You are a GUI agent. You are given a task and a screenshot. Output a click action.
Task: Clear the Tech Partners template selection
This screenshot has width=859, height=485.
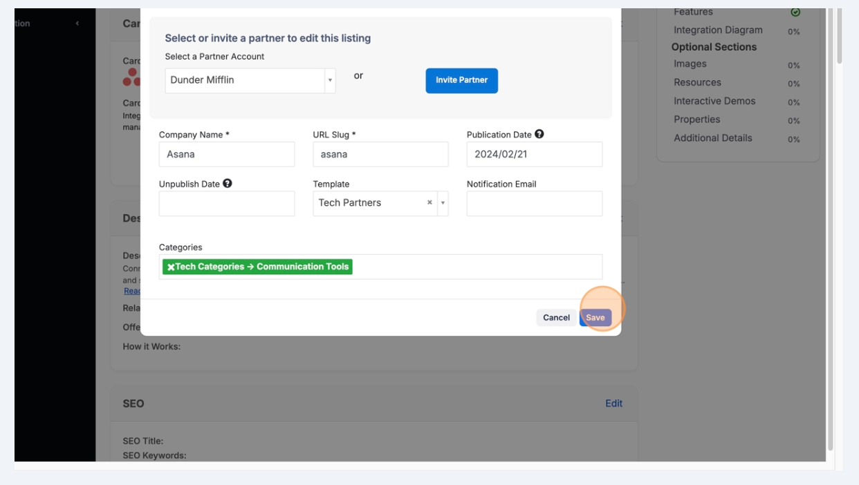click(429, 202)
